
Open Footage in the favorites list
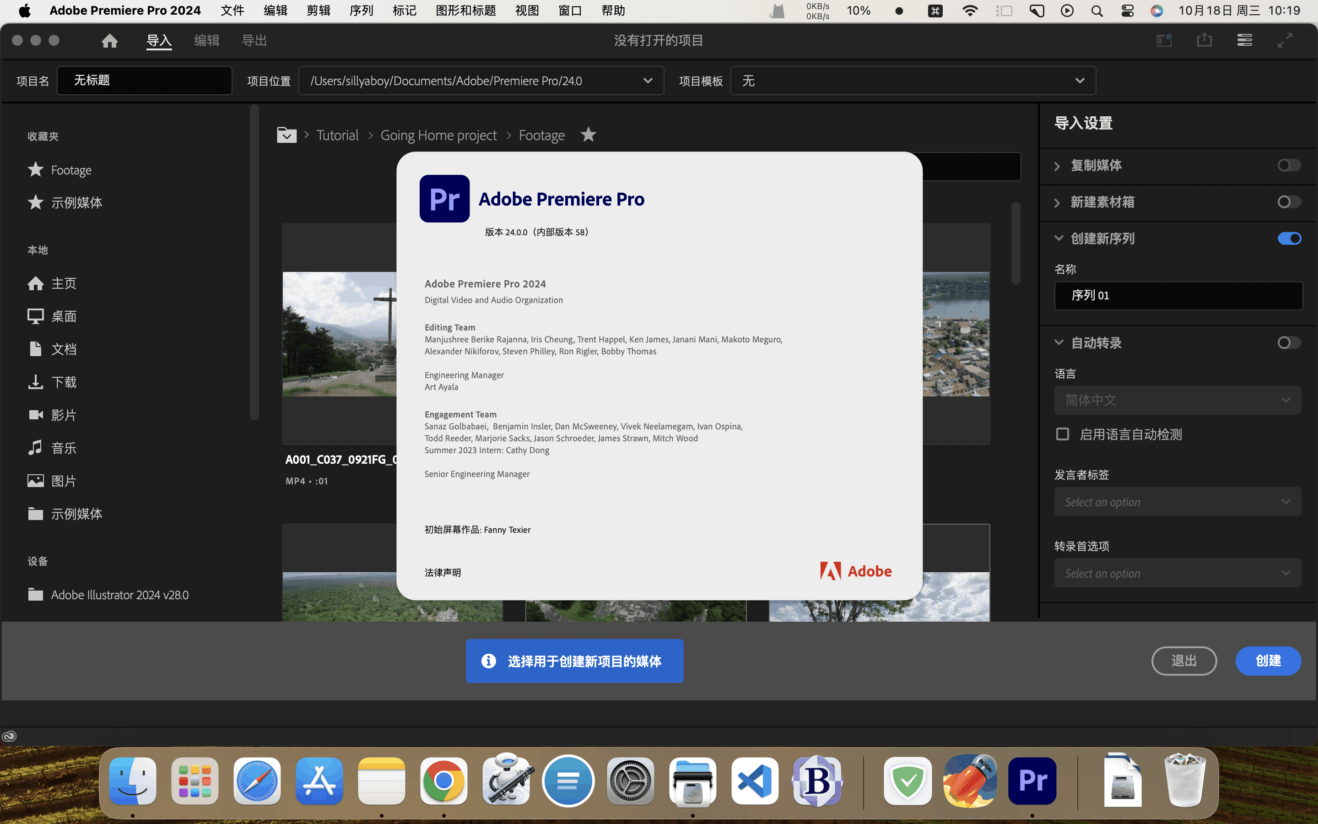tap(60, 169)
